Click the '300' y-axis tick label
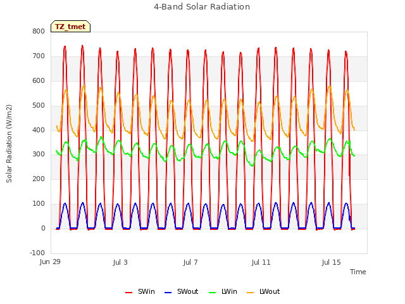The image size is (405, 304). coord(39,155)
